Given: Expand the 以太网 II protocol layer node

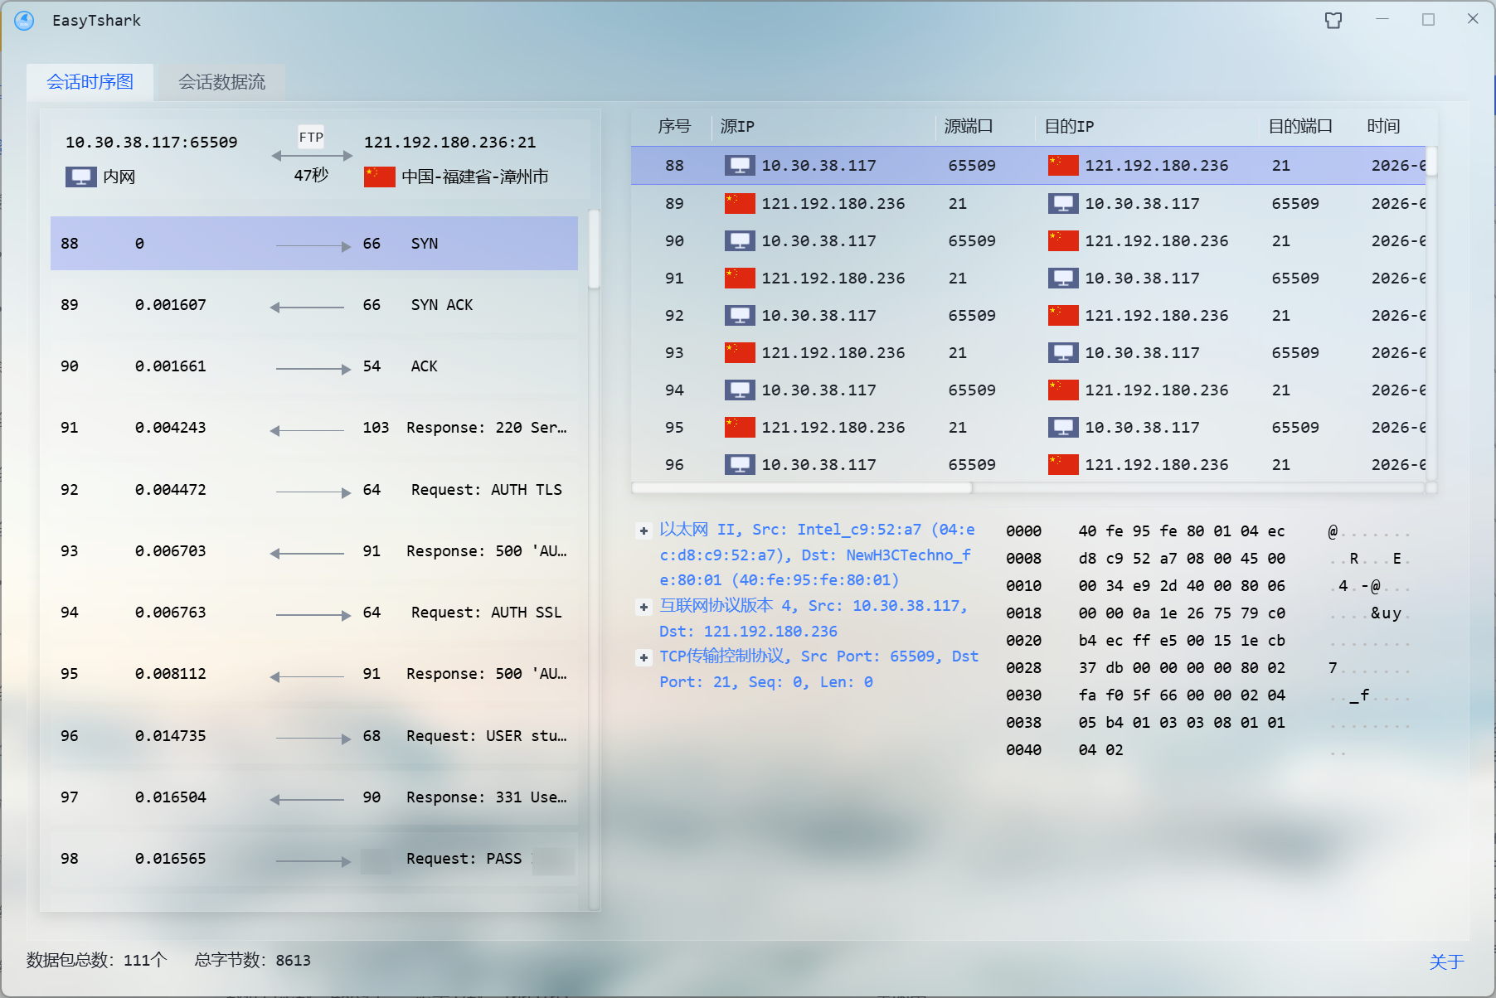Looking at the screenshot, I should click(644, 530).
